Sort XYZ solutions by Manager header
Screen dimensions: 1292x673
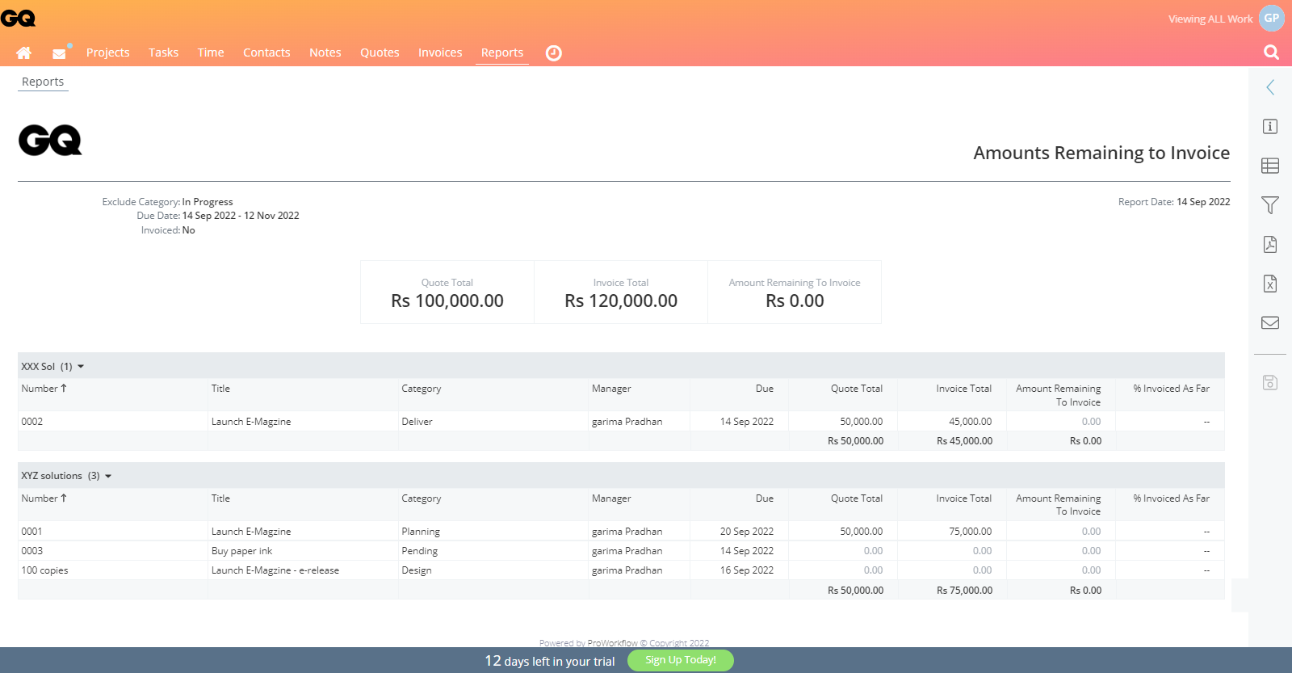[x=611, y=498]
